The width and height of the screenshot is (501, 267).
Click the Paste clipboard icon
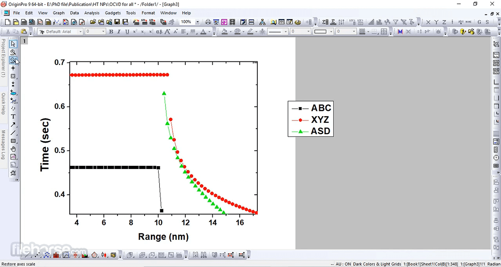point(24,32)
